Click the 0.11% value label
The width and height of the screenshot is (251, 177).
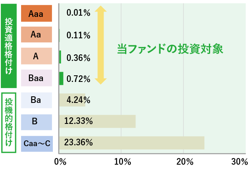[78, 35]
